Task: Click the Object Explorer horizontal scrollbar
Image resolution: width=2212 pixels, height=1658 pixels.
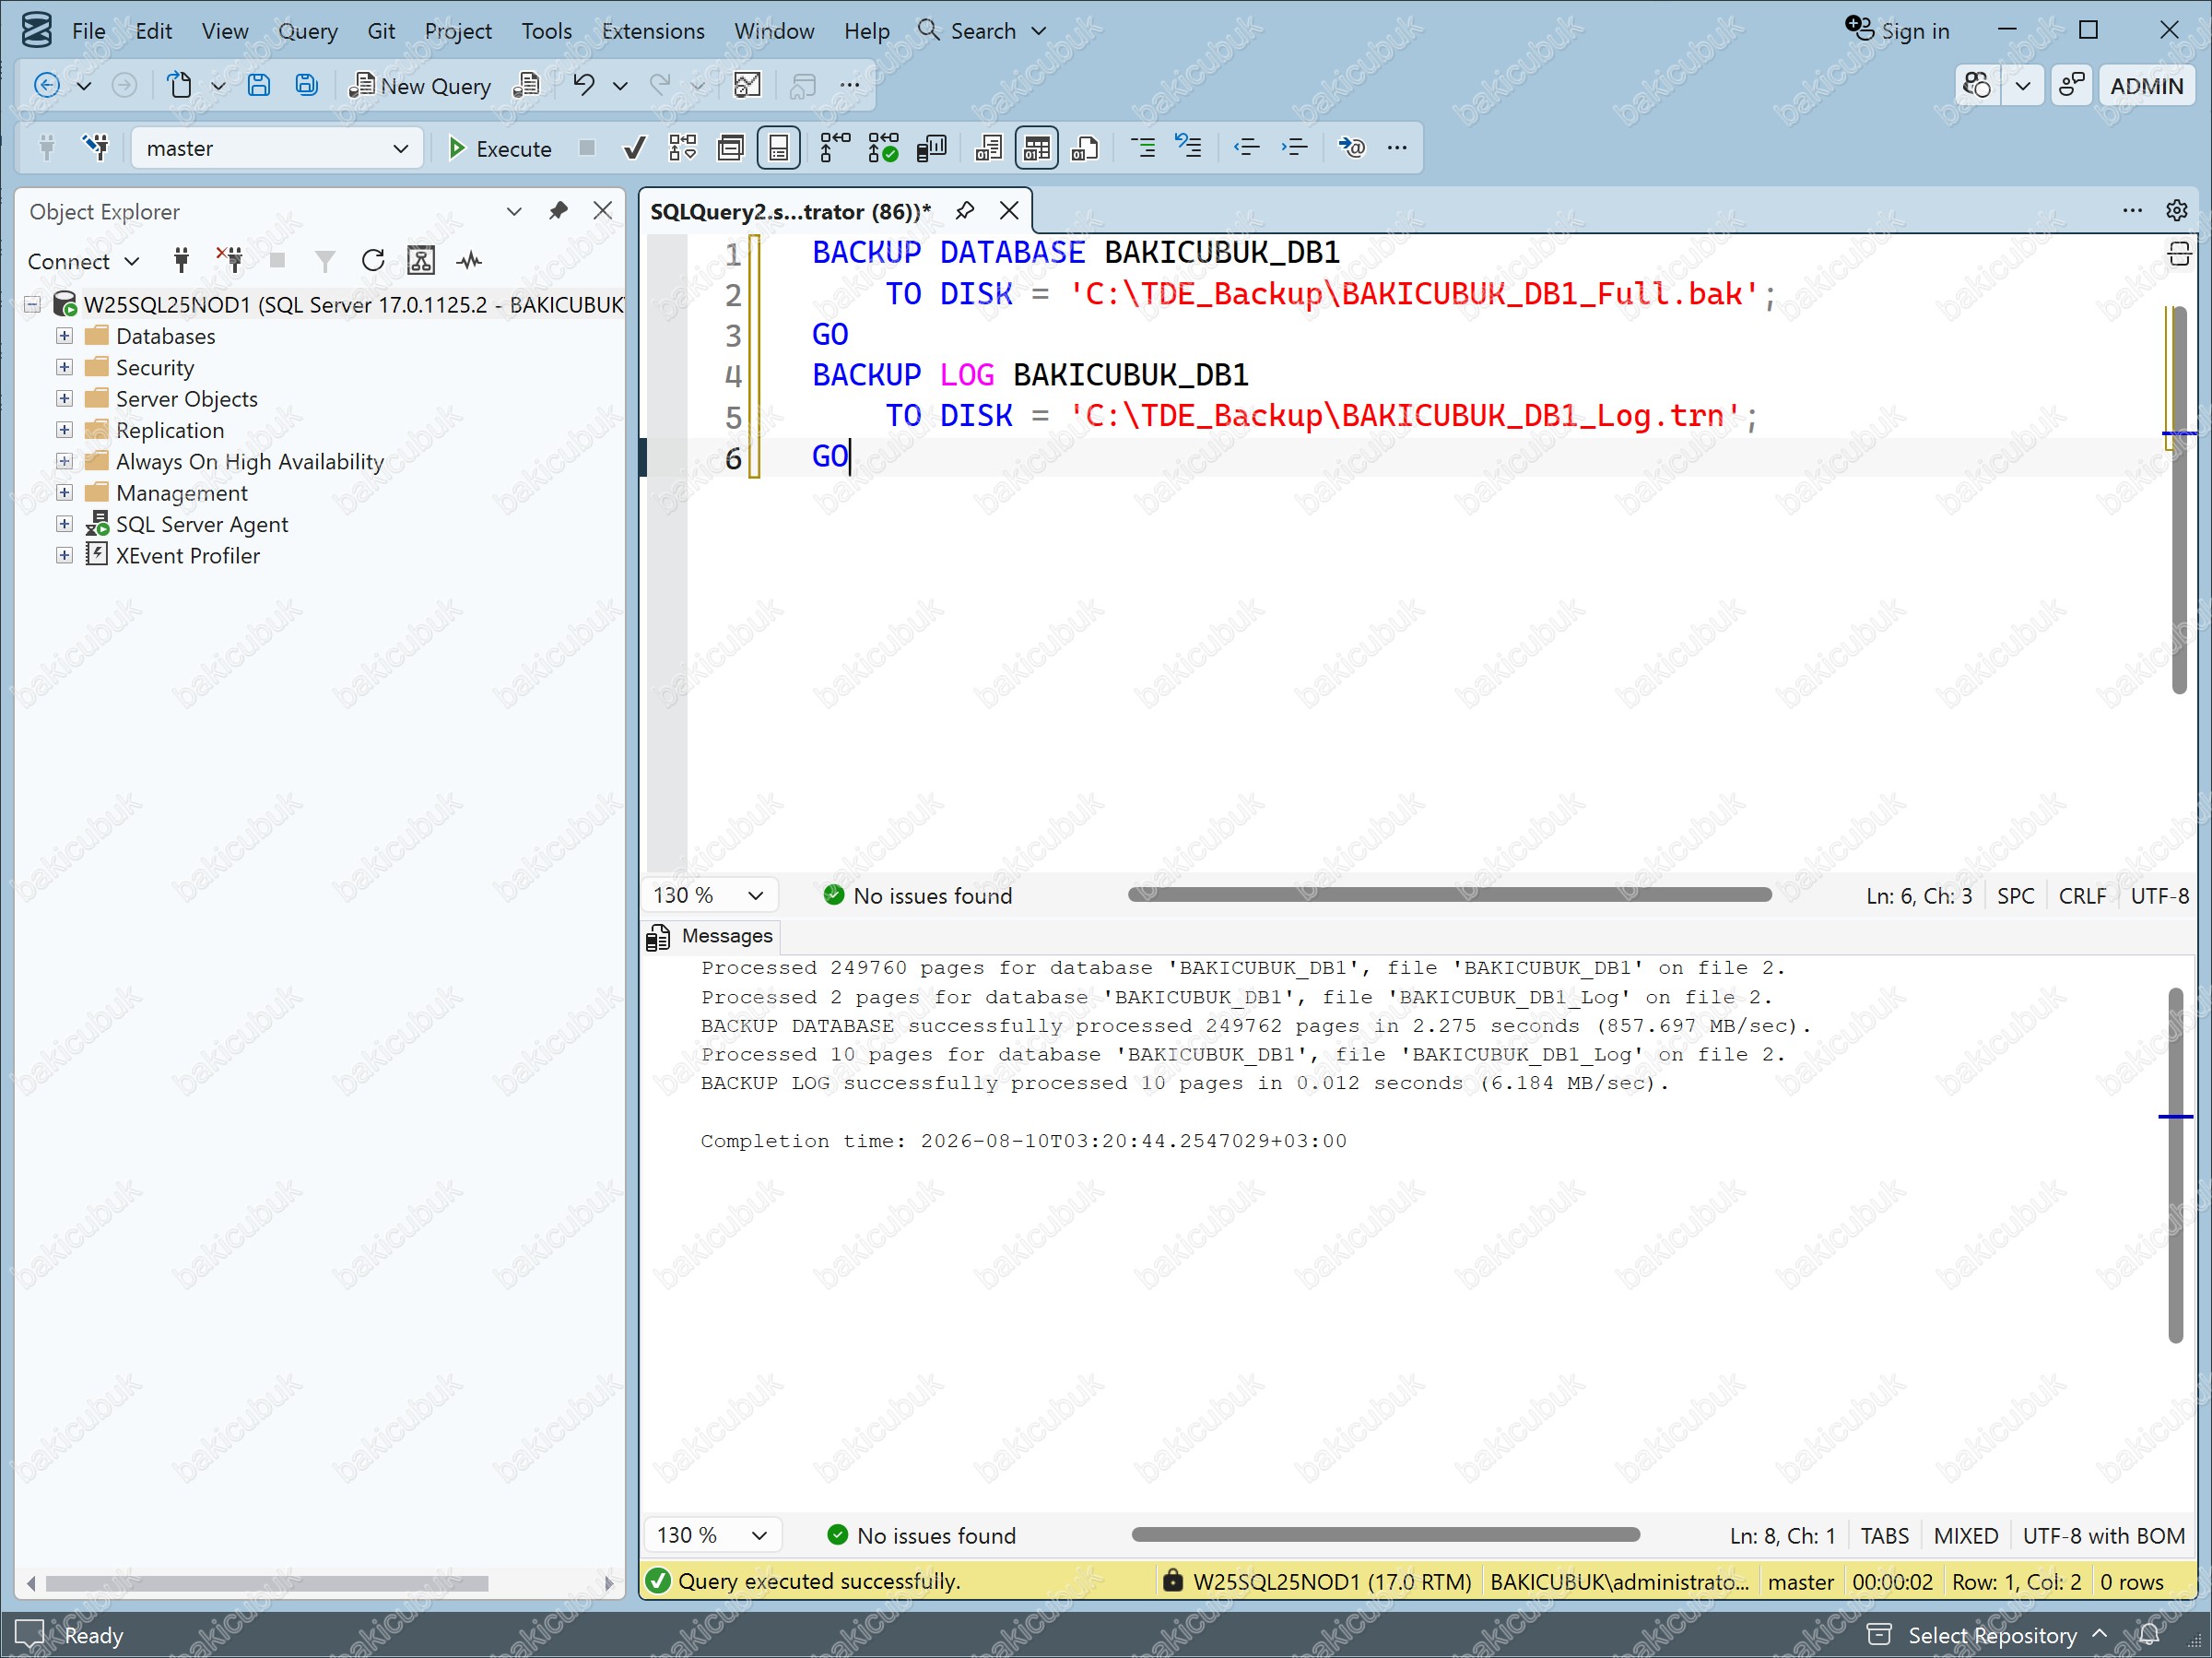Action: pos(267,1583)
